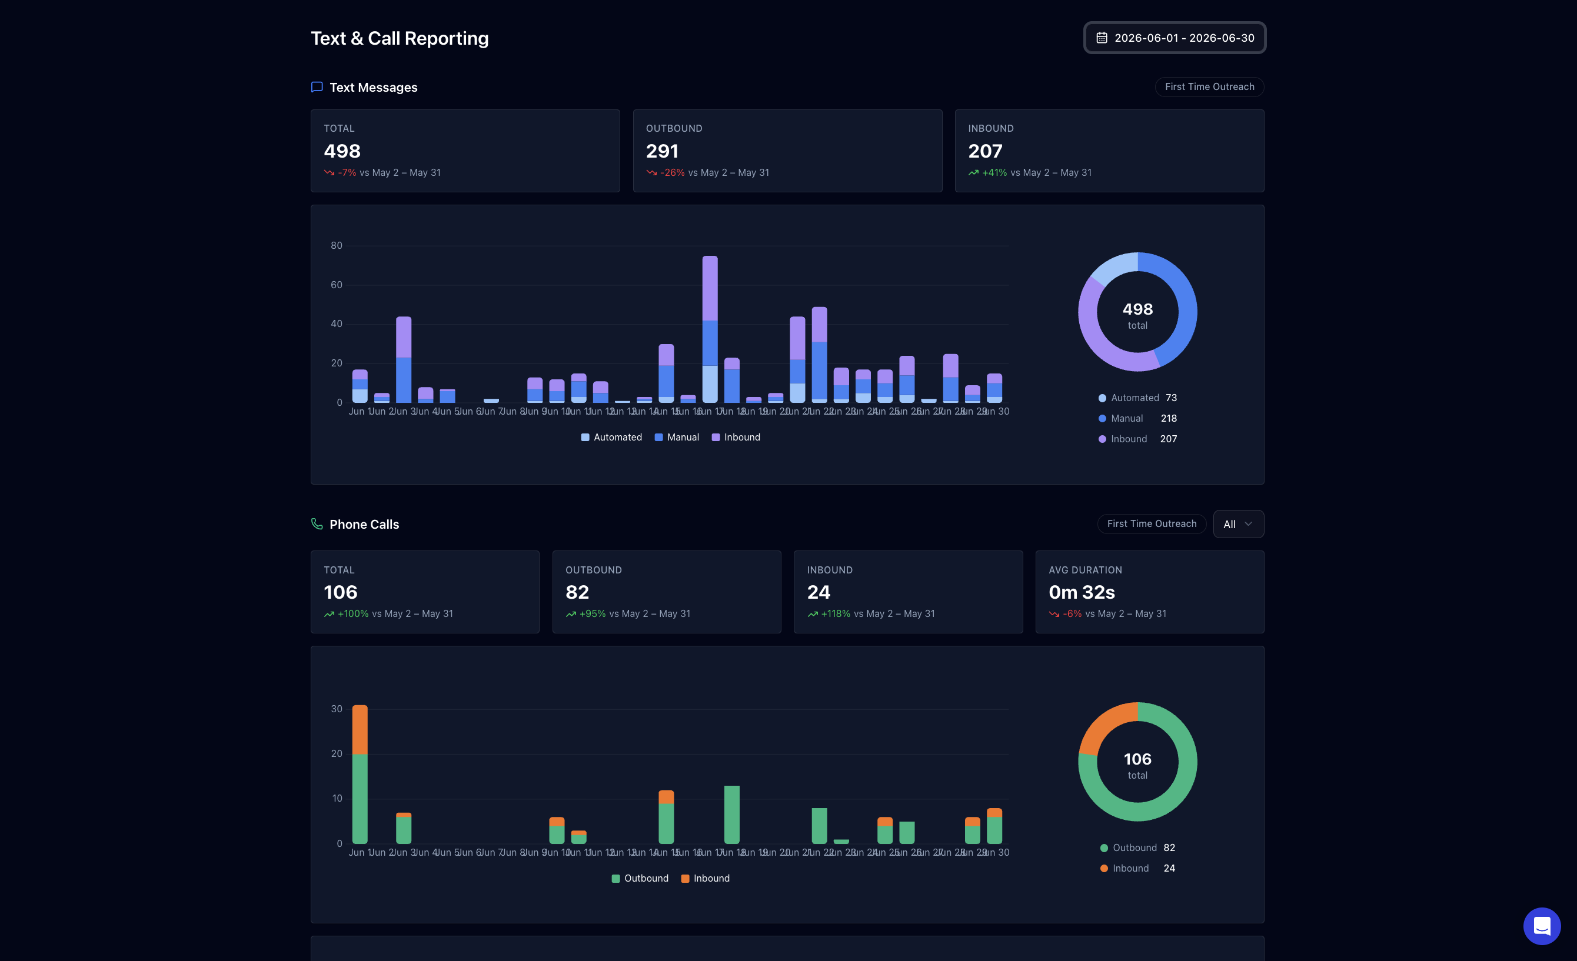The image size is (1577, 961).
Task: Open the All dropdown in Phone Calls
Action: pos(1239,524)
